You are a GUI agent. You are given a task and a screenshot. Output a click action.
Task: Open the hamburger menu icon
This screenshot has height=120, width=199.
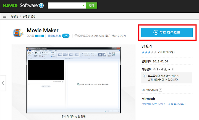pyautogui.click(x=5, y=16)
